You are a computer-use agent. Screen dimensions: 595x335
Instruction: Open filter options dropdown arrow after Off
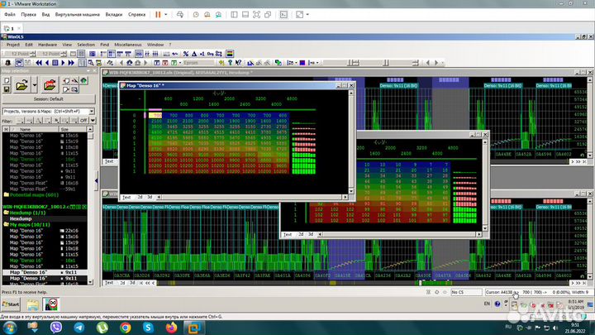(x=93, y=121)
